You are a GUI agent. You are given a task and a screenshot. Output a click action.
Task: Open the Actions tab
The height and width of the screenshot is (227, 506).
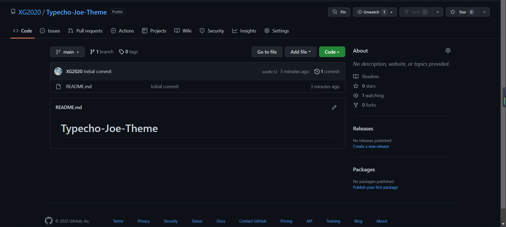[x=122, y=31]
